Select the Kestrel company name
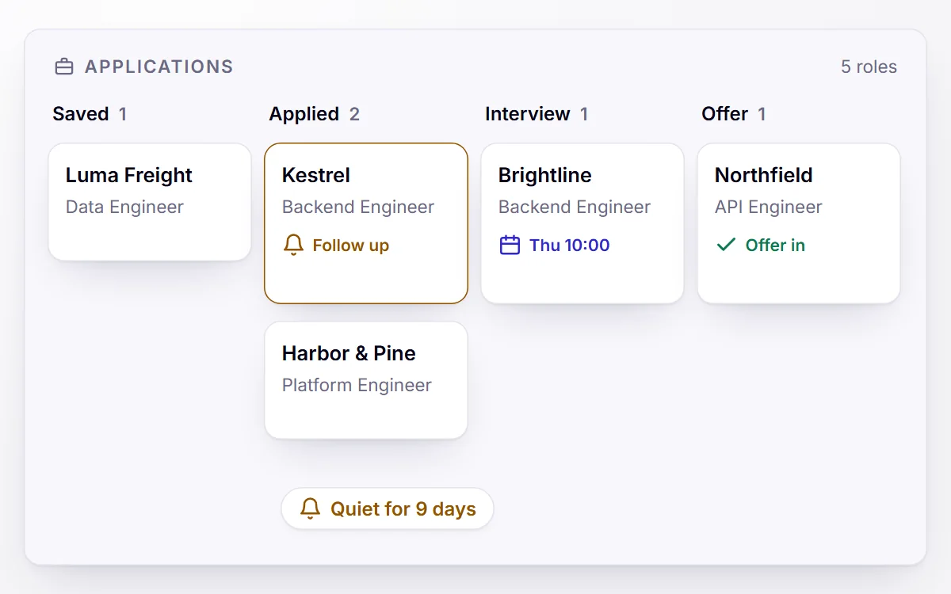951x594 pixels. [x=316, y=175]
